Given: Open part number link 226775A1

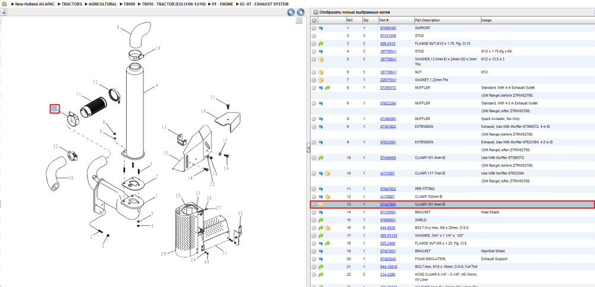Looking at the screenshot, I should point(388,80).
